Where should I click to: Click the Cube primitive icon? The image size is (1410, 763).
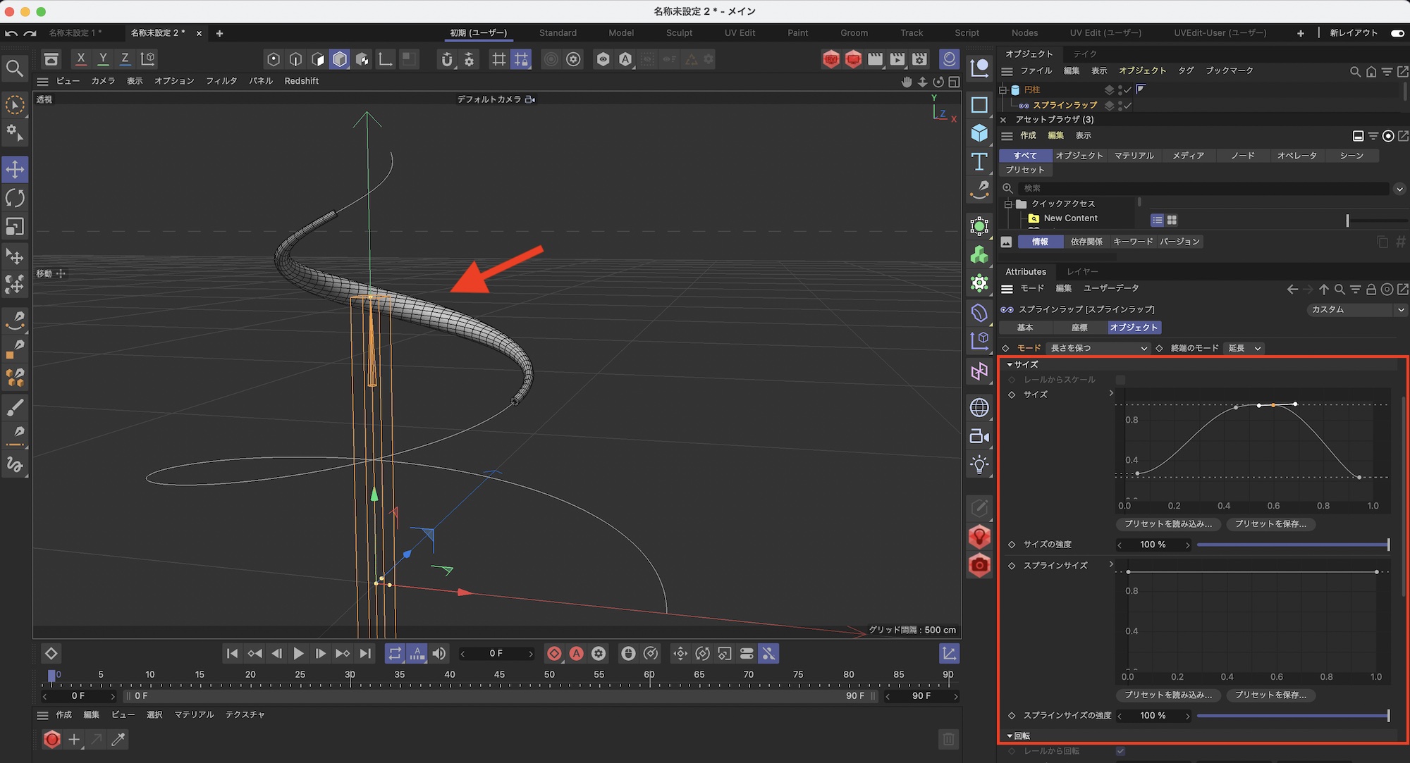coord(979,132)
